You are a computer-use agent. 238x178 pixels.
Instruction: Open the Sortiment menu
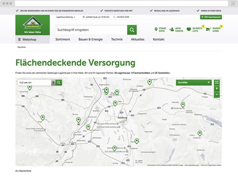[63, 39]
